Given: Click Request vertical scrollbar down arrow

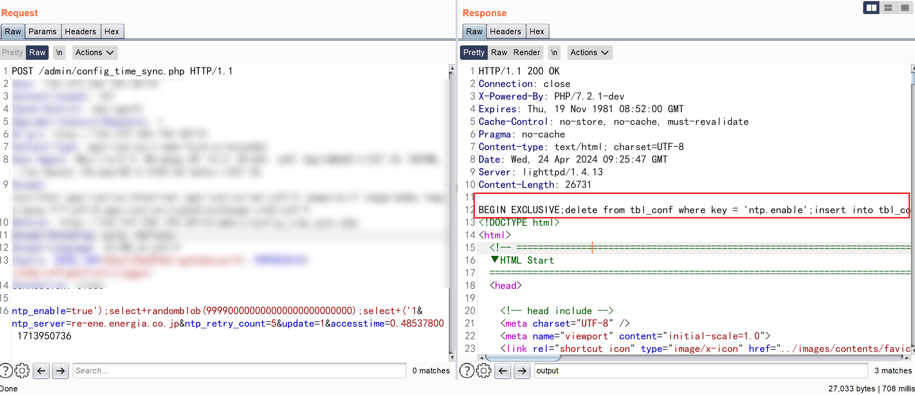Looking at the screenshot, I should [x=452, y=358].
